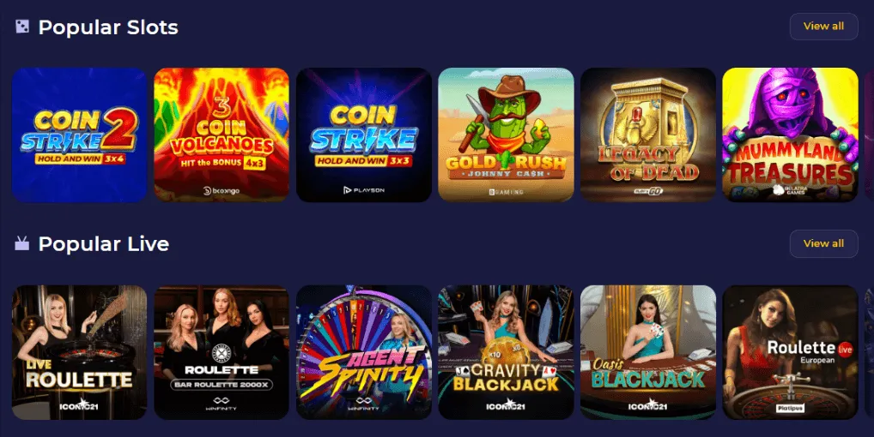Click the partially visible slot tile at row end
The image size is (874, 437).
[x=869, y=135]
